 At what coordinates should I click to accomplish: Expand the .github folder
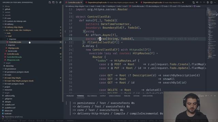click(x=3, y=9)
